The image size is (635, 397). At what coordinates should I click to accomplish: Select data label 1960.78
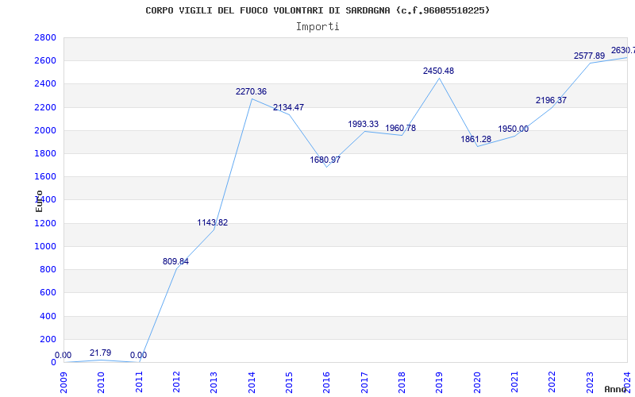click(x=401, y=129)
